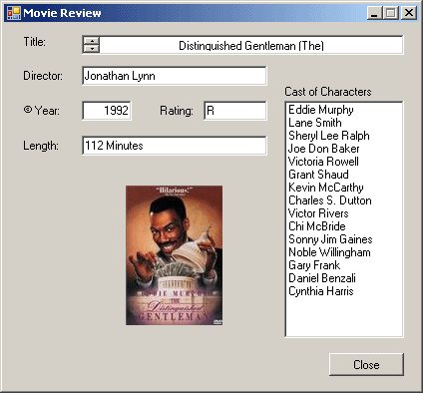
Task: Click the Rating label
Action: click(x=177, y=111)
